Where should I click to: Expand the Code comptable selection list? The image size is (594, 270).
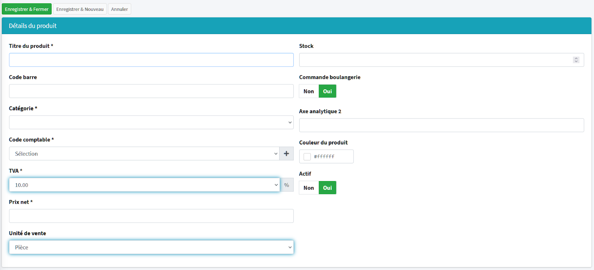click(x=144, y=154)
